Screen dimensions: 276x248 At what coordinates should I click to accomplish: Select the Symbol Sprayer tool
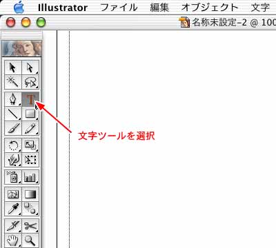click(13, 177)
